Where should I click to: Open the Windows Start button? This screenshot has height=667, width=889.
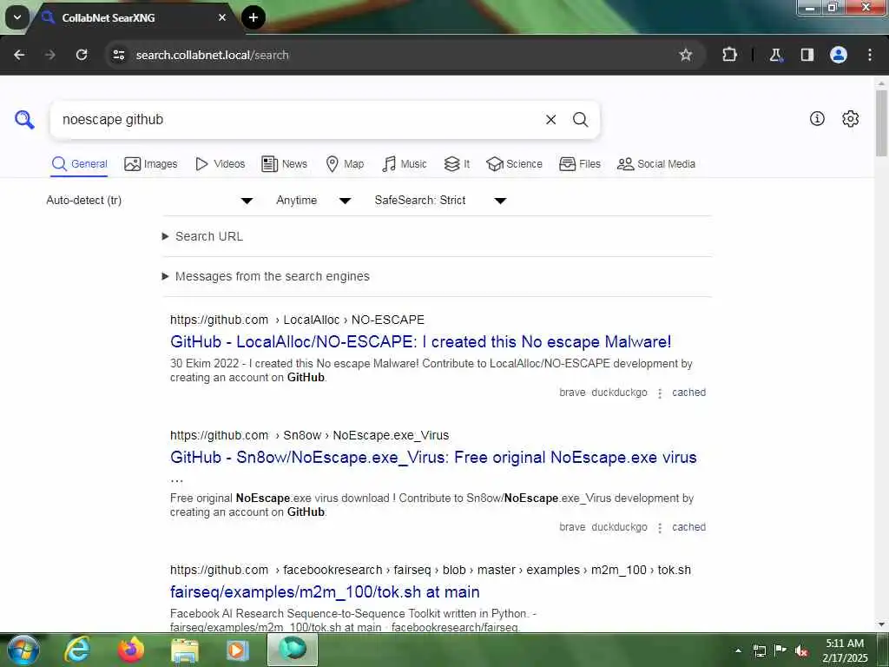pyautogui.click(x=23, y=650)
